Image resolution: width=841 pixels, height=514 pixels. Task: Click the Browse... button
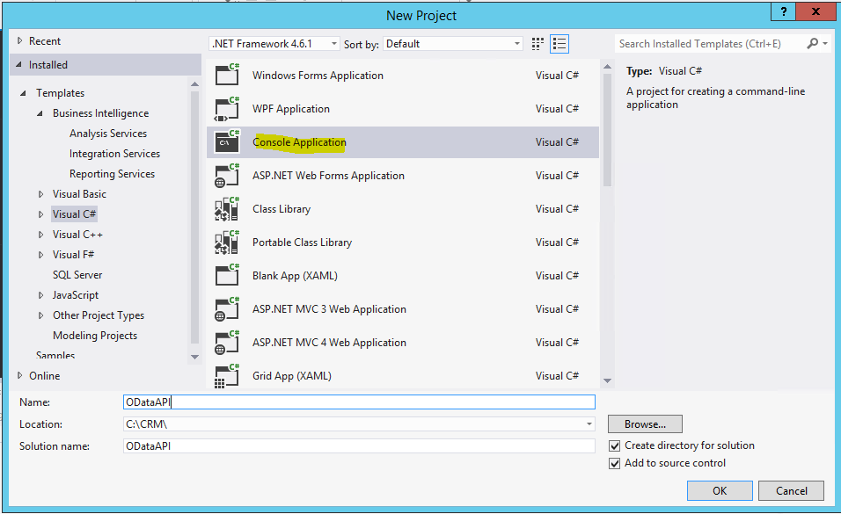(x=645, y=424)
